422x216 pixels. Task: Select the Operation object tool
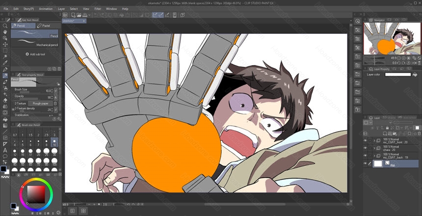(x=5, y=38)
